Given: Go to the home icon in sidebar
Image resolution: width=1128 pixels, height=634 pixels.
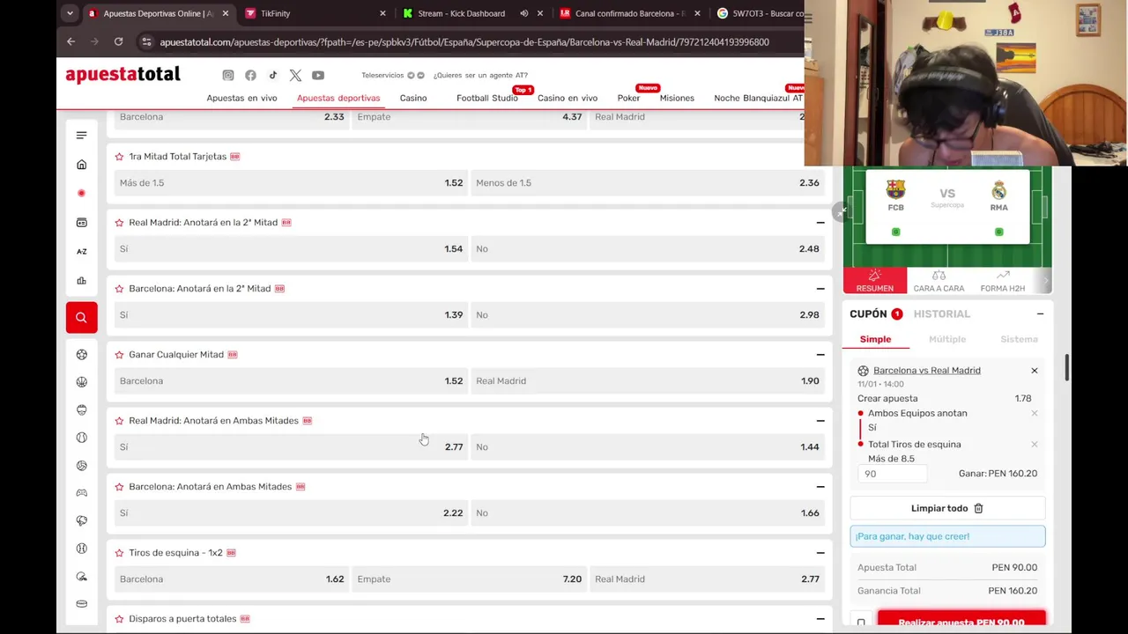Looking at the screenshot, I should pos(81,165).
